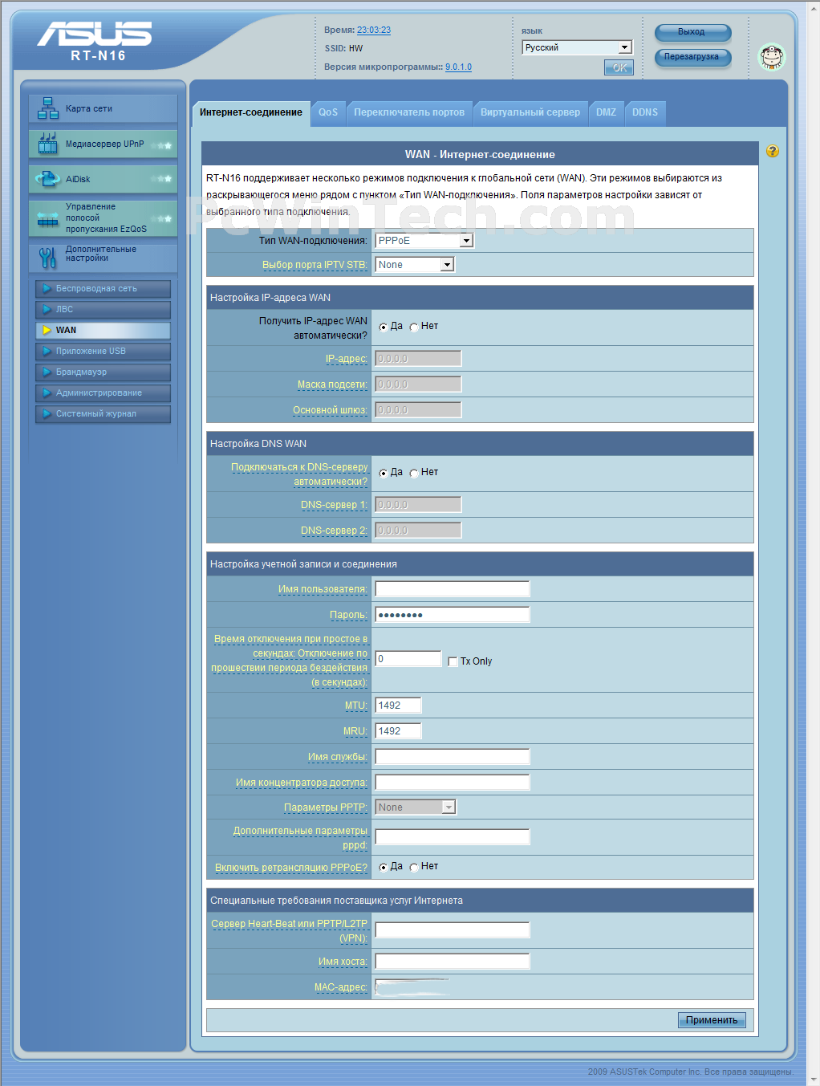Click the Network Map (Карта сети) icon

(48, 108)
